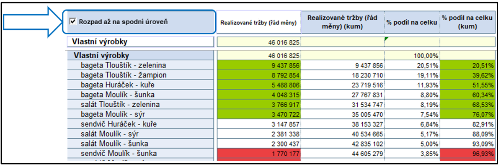Click green cell with value 3 470 722

(x=259, y=114)
